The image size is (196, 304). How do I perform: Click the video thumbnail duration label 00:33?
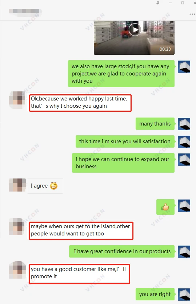click(165, 49)
